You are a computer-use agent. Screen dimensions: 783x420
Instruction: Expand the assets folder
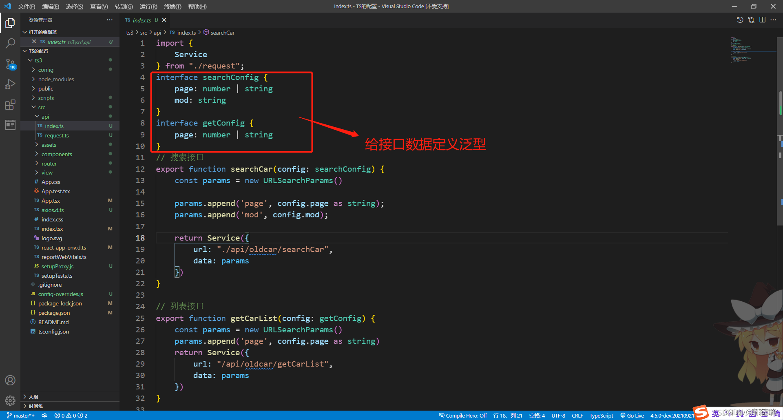[70, 145]
